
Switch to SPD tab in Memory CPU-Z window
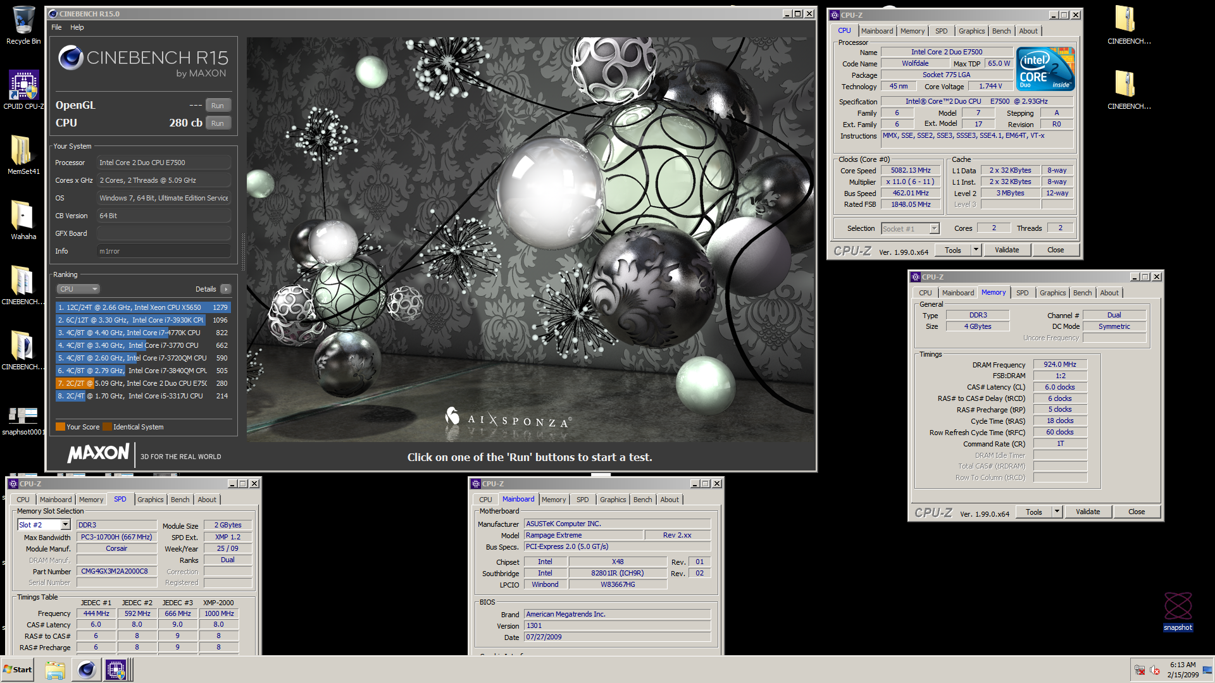(1023, 293)
